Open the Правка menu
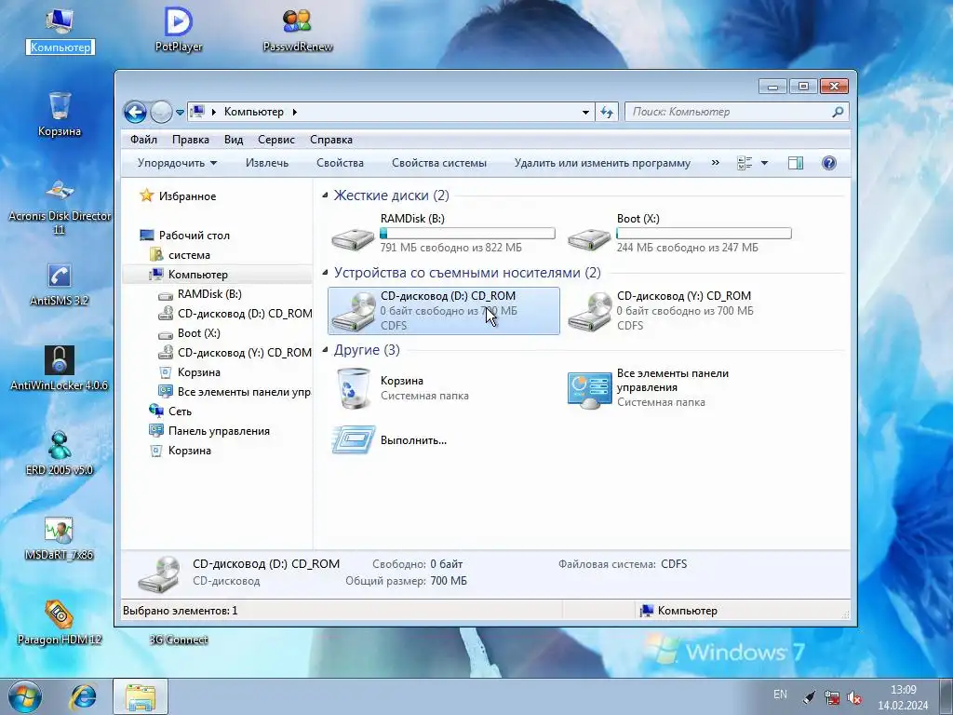 click(x=190, y=140)
